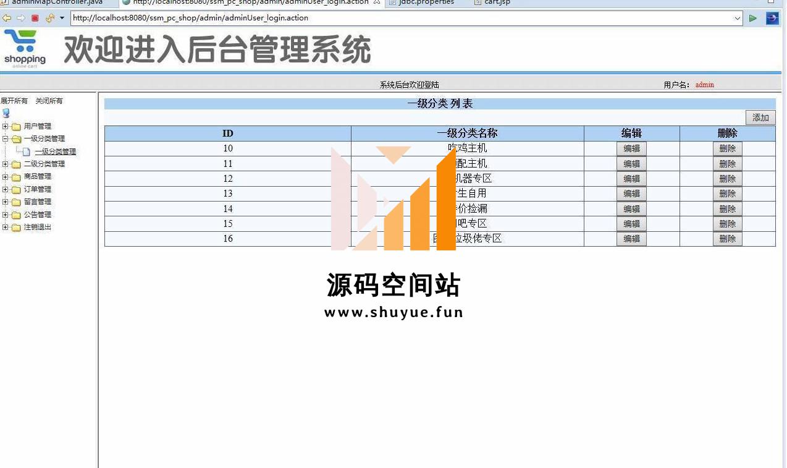787x468 pixels.
Task: Edit the category with ID 11
Action: point(631,164)
